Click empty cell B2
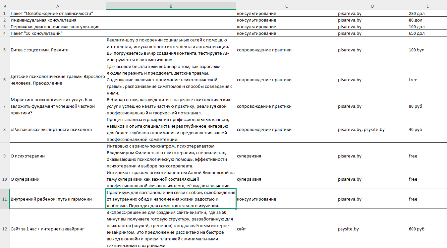Viewport: 447px width, 248px height. pyautogui.click(x=171, y=20)
